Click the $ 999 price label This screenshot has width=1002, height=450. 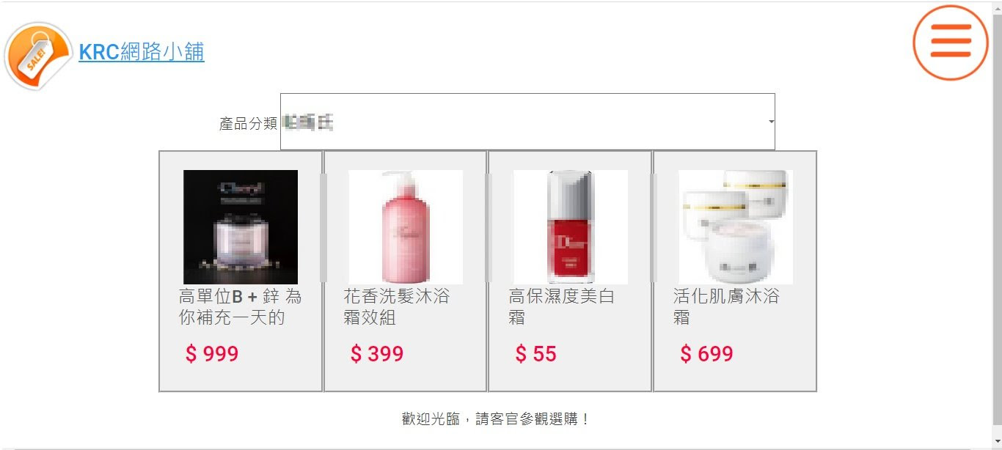[x=212, y=354]
